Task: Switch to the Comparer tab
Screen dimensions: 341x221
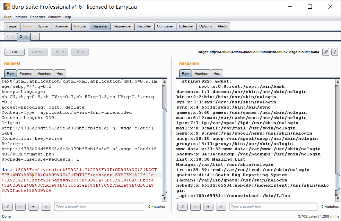Action: coord(165,26)
